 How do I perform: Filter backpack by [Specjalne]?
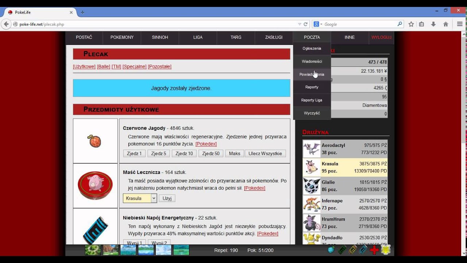[135, 66]
